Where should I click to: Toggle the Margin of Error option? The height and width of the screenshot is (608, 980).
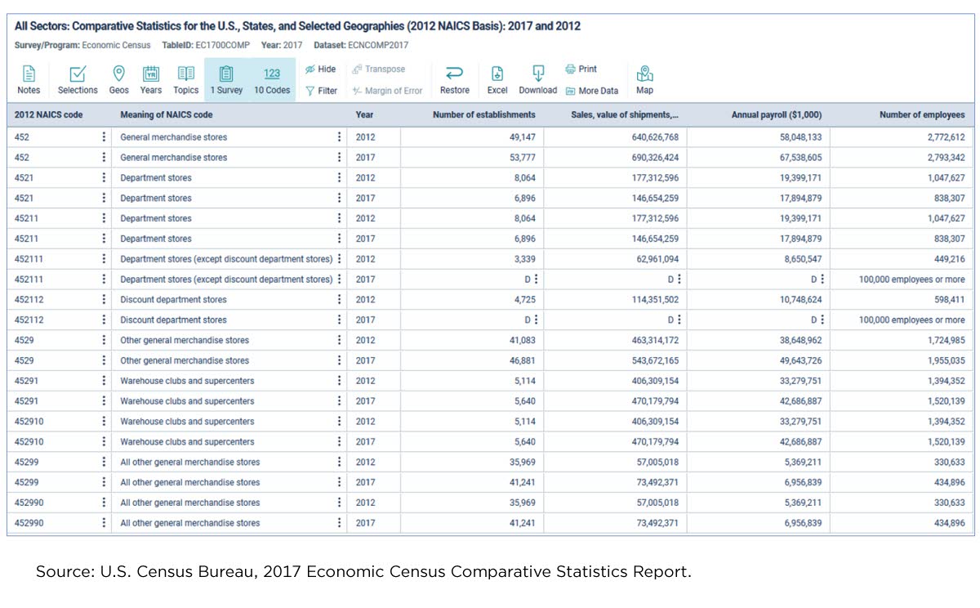click(387, 91)
